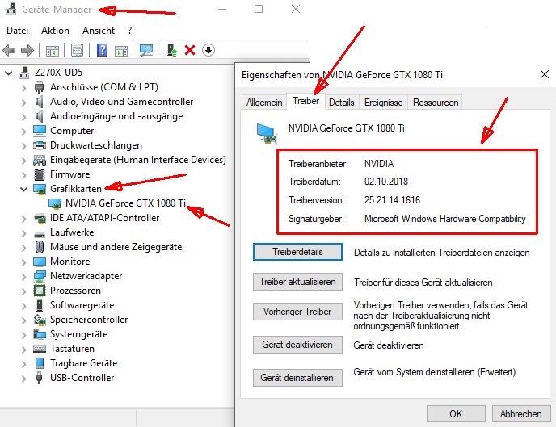
Task: Click the Druckwarteschlangen printer icon
Action: click(40, 145)
